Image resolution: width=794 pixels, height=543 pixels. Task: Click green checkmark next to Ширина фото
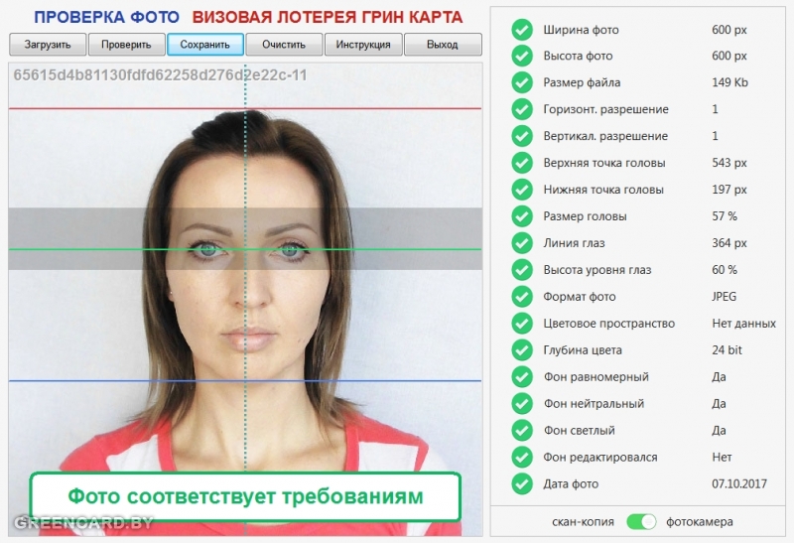522,30
